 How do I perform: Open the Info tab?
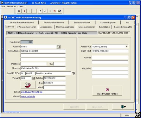point(127,22)
